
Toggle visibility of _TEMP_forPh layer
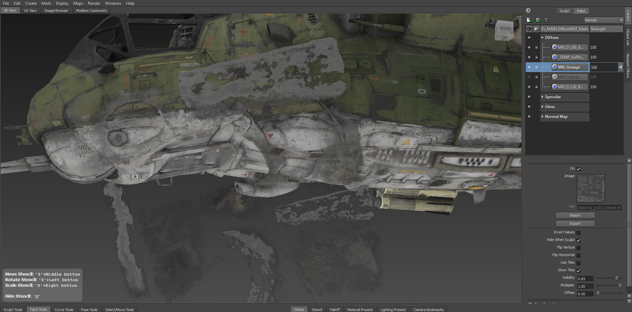[x=529, y=57]
